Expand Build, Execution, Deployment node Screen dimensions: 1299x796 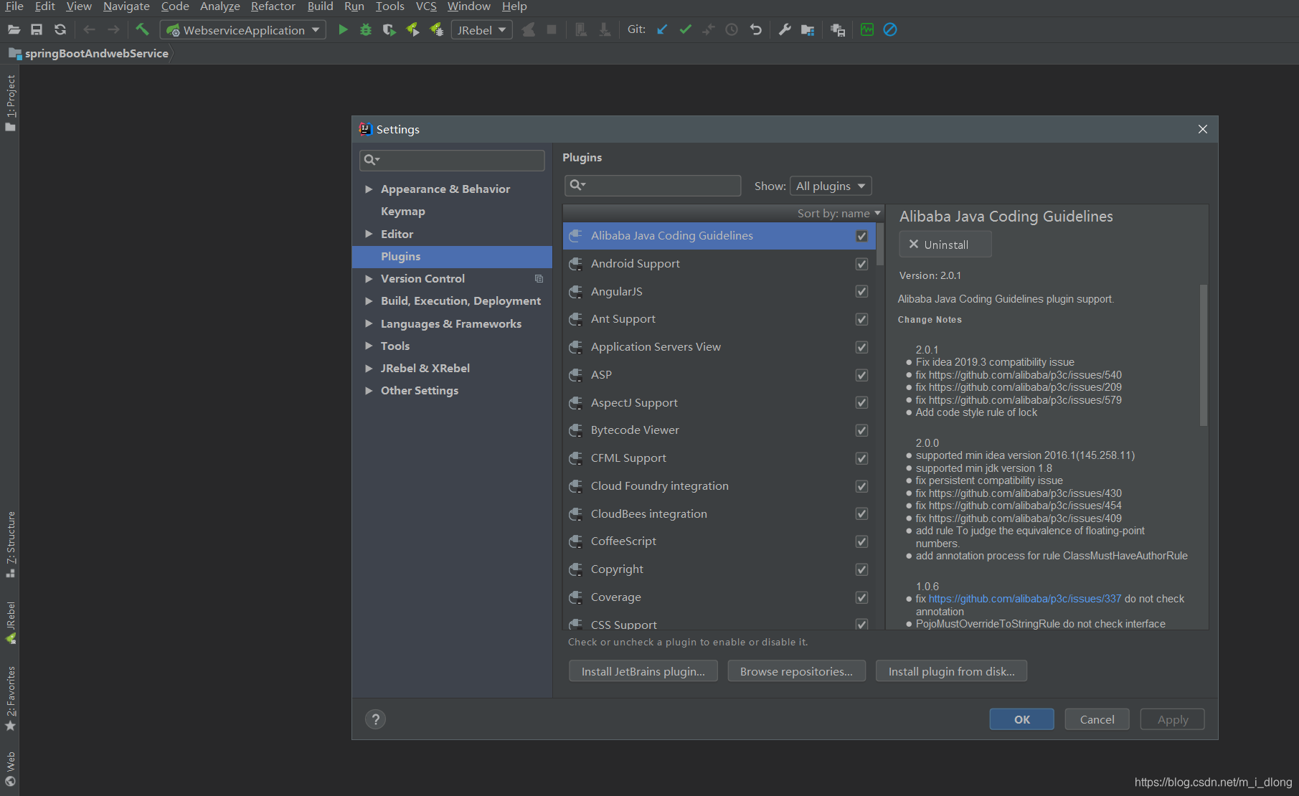[369, 300]
